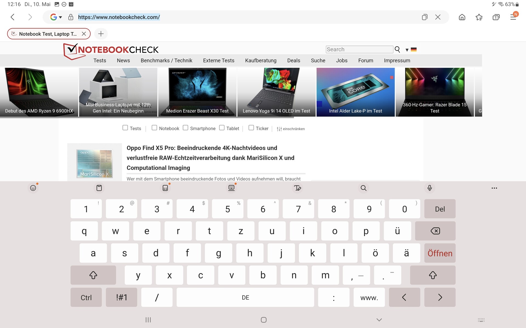Click the einschränken filter slider control
This screenshot has height=328, width=526.
[291, 129]
